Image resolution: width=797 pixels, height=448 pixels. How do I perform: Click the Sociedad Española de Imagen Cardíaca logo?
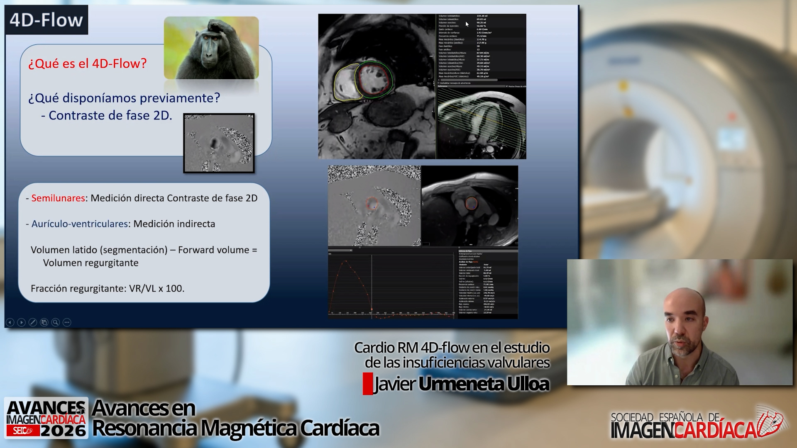[x=699, y=423]
